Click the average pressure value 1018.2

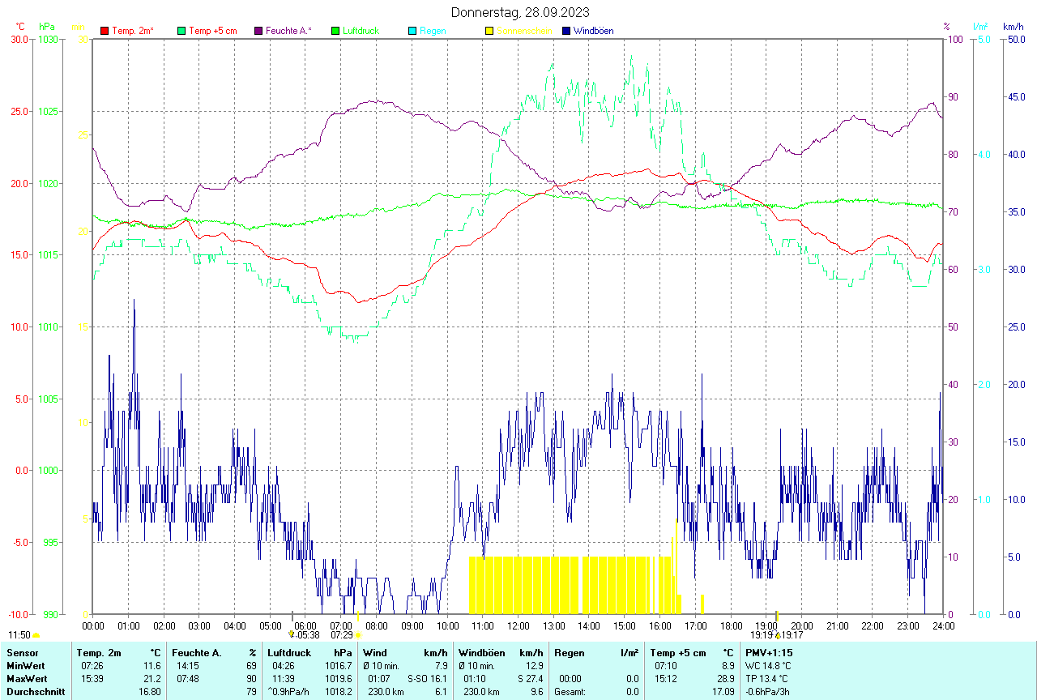(339, 692)
